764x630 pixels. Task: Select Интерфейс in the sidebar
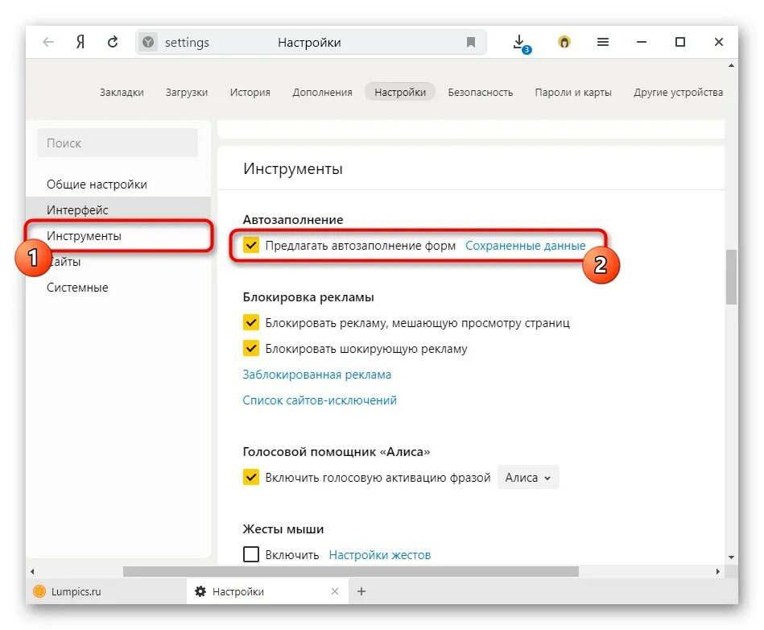118,210
